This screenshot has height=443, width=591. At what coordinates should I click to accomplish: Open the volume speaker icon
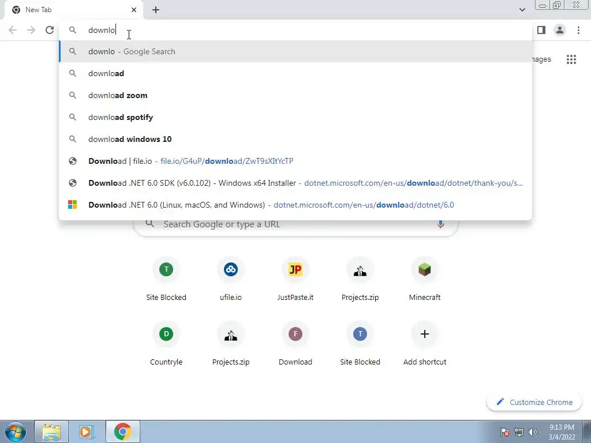coord(533,432)
